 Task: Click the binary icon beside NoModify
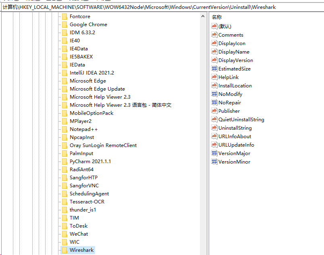(214, 94)
